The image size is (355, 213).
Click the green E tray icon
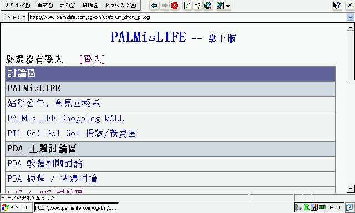[x=307, y=207]
